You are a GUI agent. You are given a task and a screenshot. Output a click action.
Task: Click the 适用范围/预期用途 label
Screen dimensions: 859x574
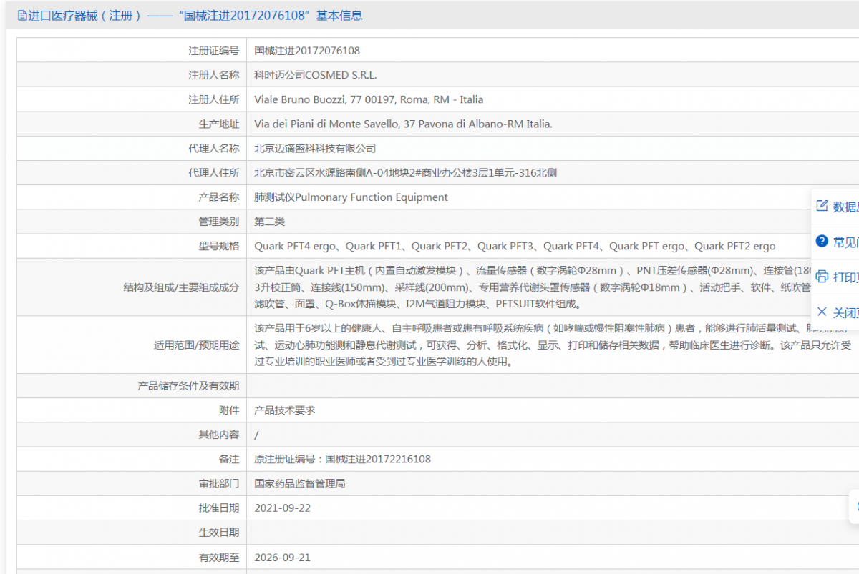tap(197, 345)
